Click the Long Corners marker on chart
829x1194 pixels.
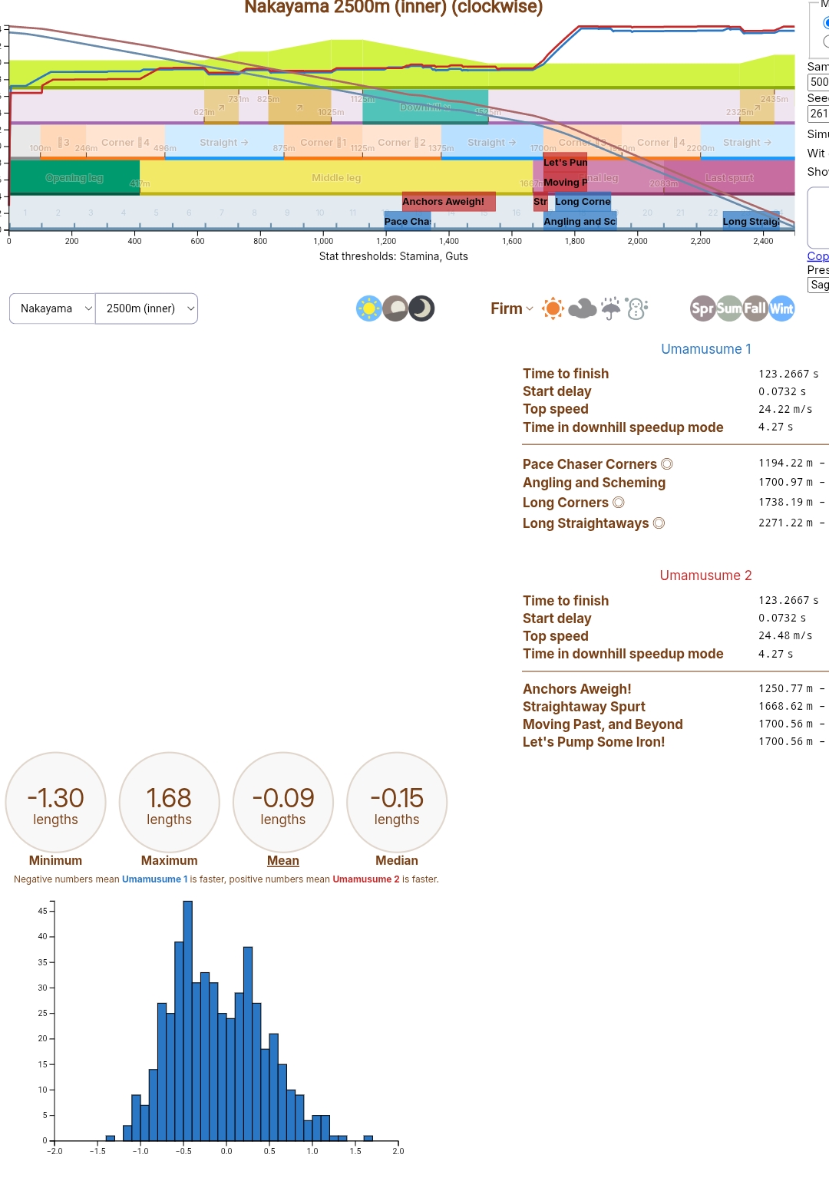click(x=583, y=202)
